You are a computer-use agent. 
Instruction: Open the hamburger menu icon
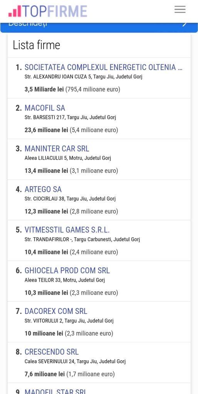pyautogui.click(x=180, y=10)
